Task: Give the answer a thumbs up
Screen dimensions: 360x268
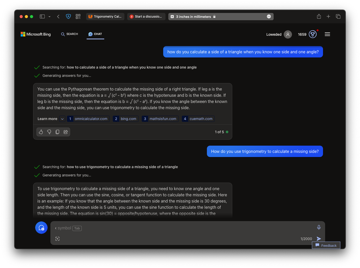Action: coord(41,132)
